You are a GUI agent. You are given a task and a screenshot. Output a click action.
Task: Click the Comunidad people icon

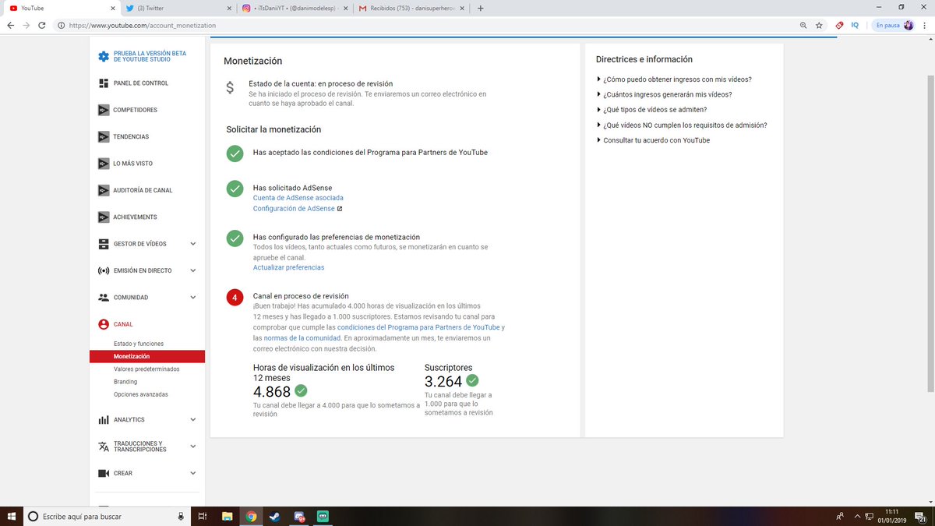[x=104, y=298]
